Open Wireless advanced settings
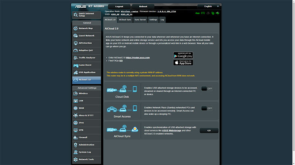Viewport: 295px width, 165px height. coord(86,94)
